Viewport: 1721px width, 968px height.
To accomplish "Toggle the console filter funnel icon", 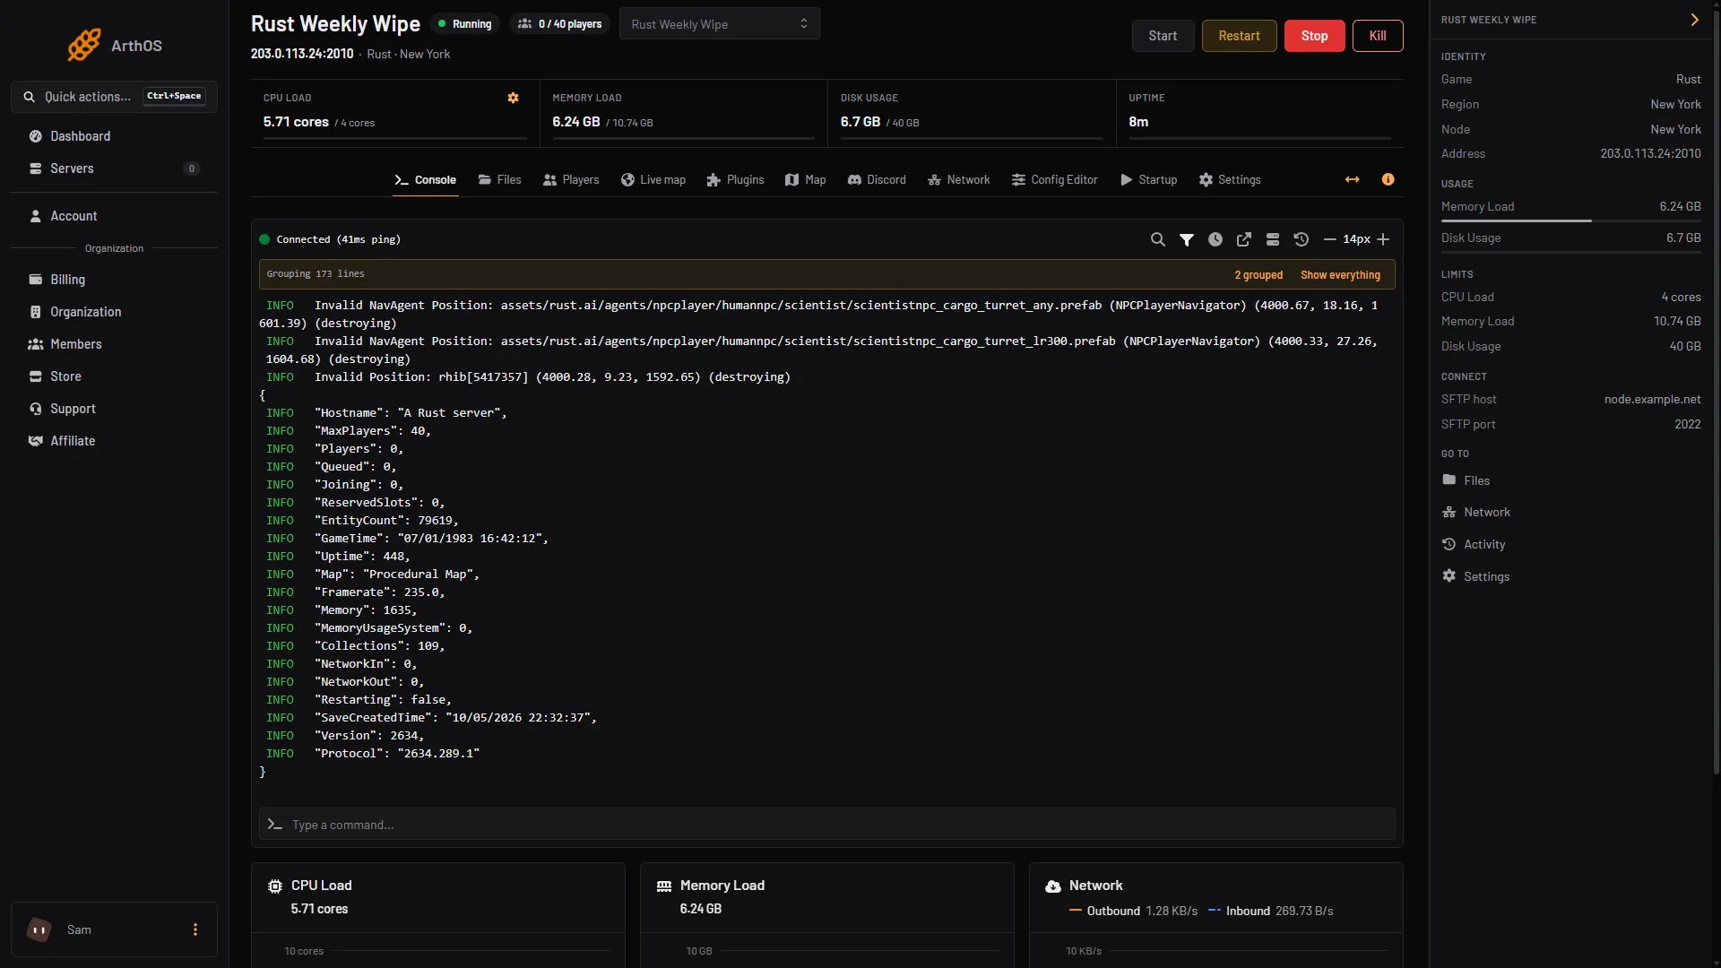I will (x=1187, y=239).
